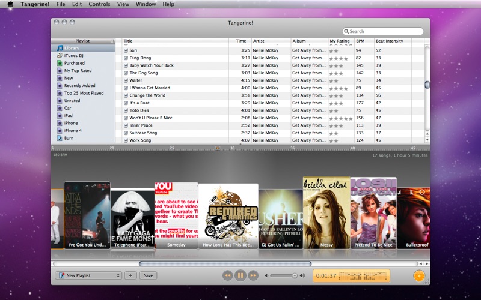Screen dimensions: 481x300
Task: Sort by the Album column header
Action: (x=310, y=41)
